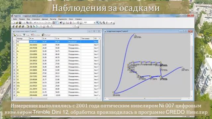Click the green calculation icon in second toolbar
The width and height of the screenshot is (212, 119).
tap(34, 26)
